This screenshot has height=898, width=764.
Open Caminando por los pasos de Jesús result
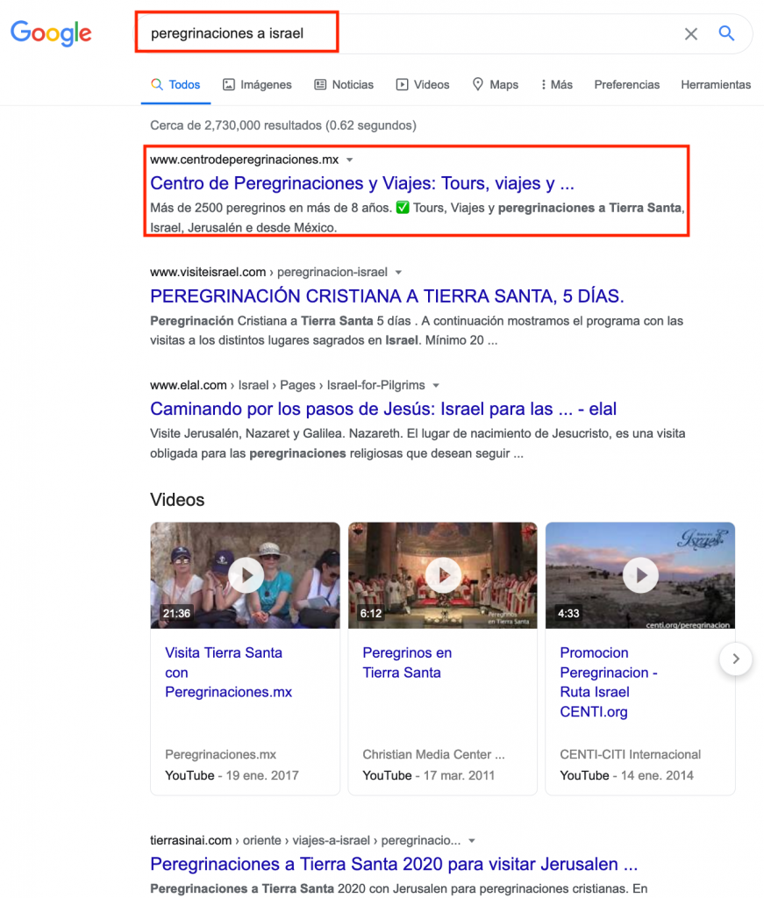[383, 409]
